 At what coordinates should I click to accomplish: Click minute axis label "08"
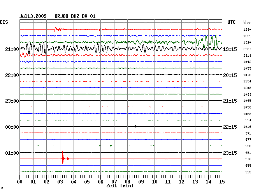pos(127,182)
